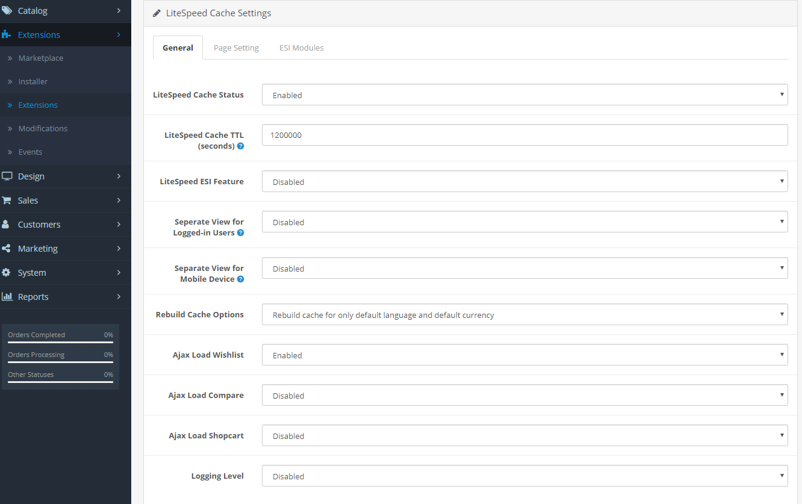802x504 pixels.
Task: Expand the Catalog menu chevron
Action: click(119, 11)
